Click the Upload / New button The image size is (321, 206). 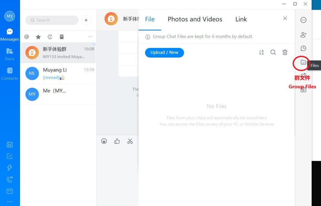tap(164, 52)
